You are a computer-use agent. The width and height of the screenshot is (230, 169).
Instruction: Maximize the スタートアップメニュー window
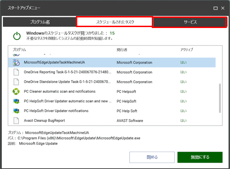(x=216, y=8)
